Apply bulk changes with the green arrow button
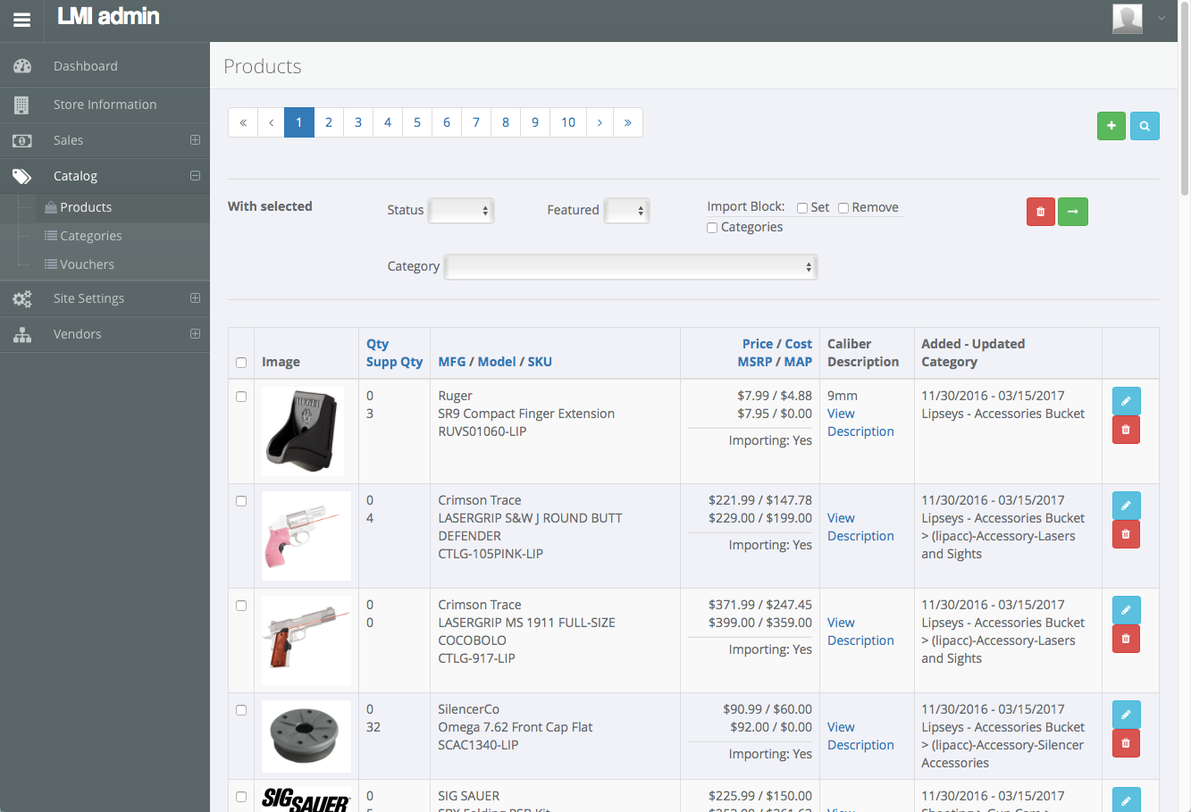The height and width of the screenshot is (812, 1191). tap(1073, 212)
